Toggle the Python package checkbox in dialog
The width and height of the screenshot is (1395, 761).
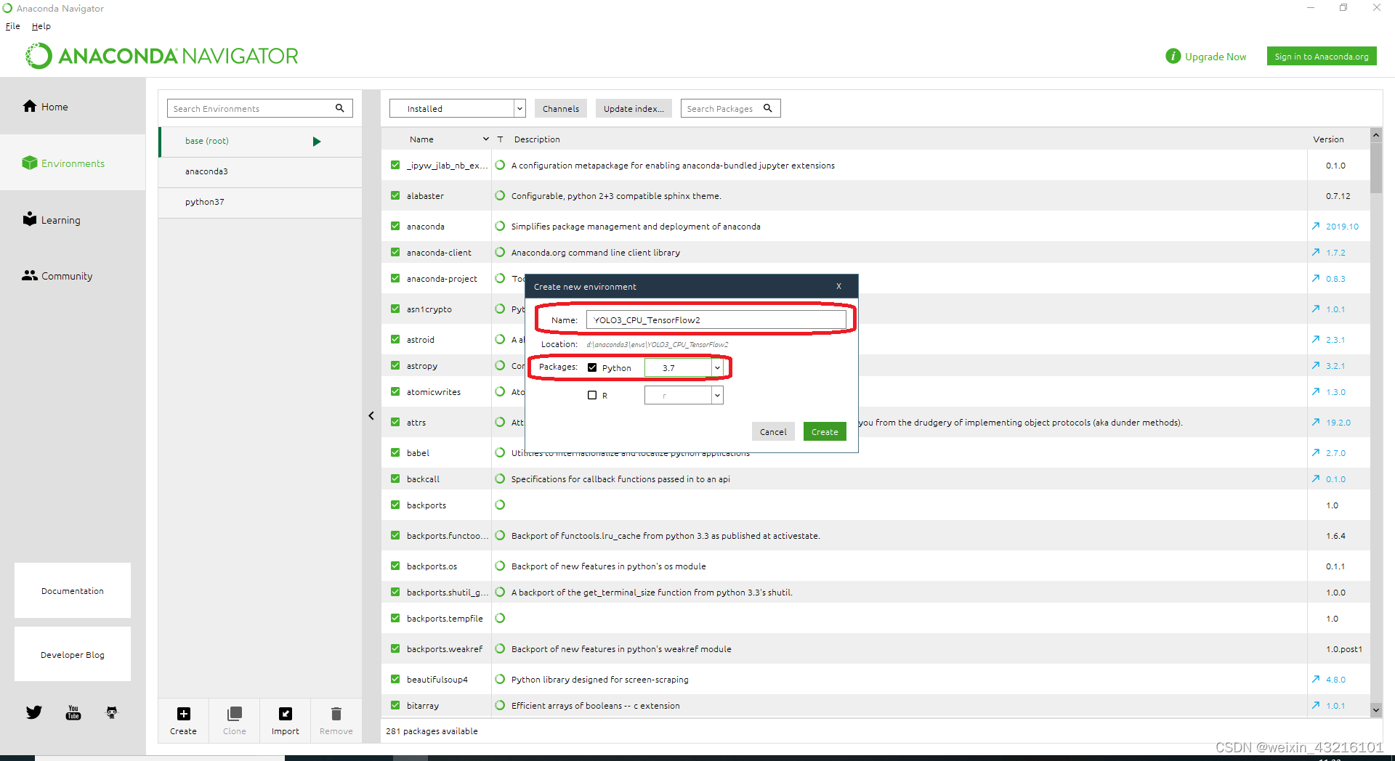coord(592,367)
